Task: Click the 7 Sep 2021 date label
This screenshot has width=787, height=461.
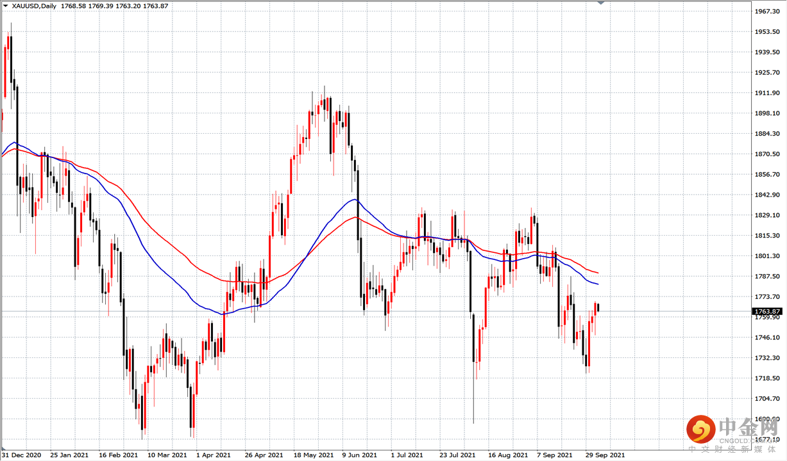Action: click(554, 455)
